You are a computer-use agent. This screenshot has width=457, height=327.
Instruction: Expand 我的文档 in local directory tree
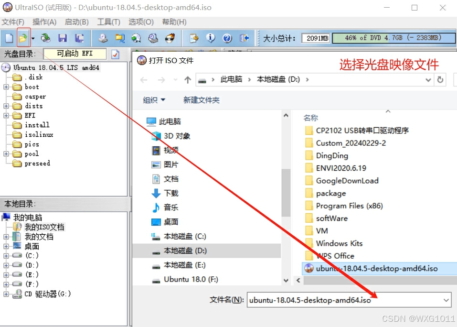(6, 237)
